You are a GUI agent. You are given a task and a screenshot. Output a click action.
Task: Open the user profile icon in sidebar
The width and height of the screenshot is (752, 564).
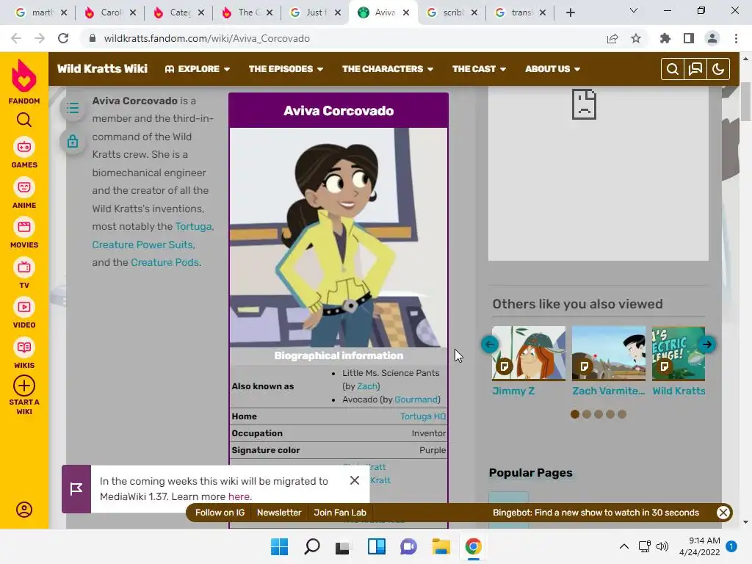point(24,510)
